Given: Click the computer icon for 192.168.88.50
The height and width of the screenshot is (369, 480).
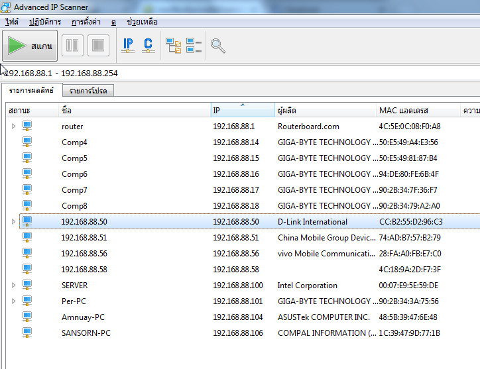Looking at the screenshot, I should [x=27, y=221].
